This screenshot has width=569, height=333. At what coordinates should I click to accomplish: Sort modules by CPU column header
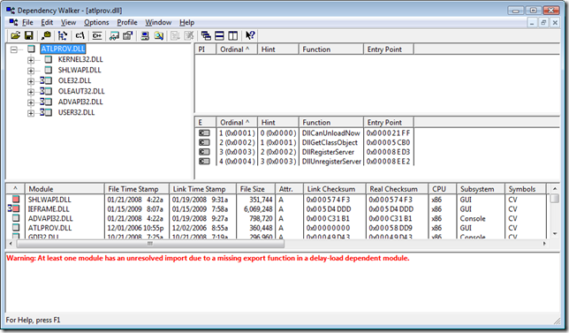[442, 189]
